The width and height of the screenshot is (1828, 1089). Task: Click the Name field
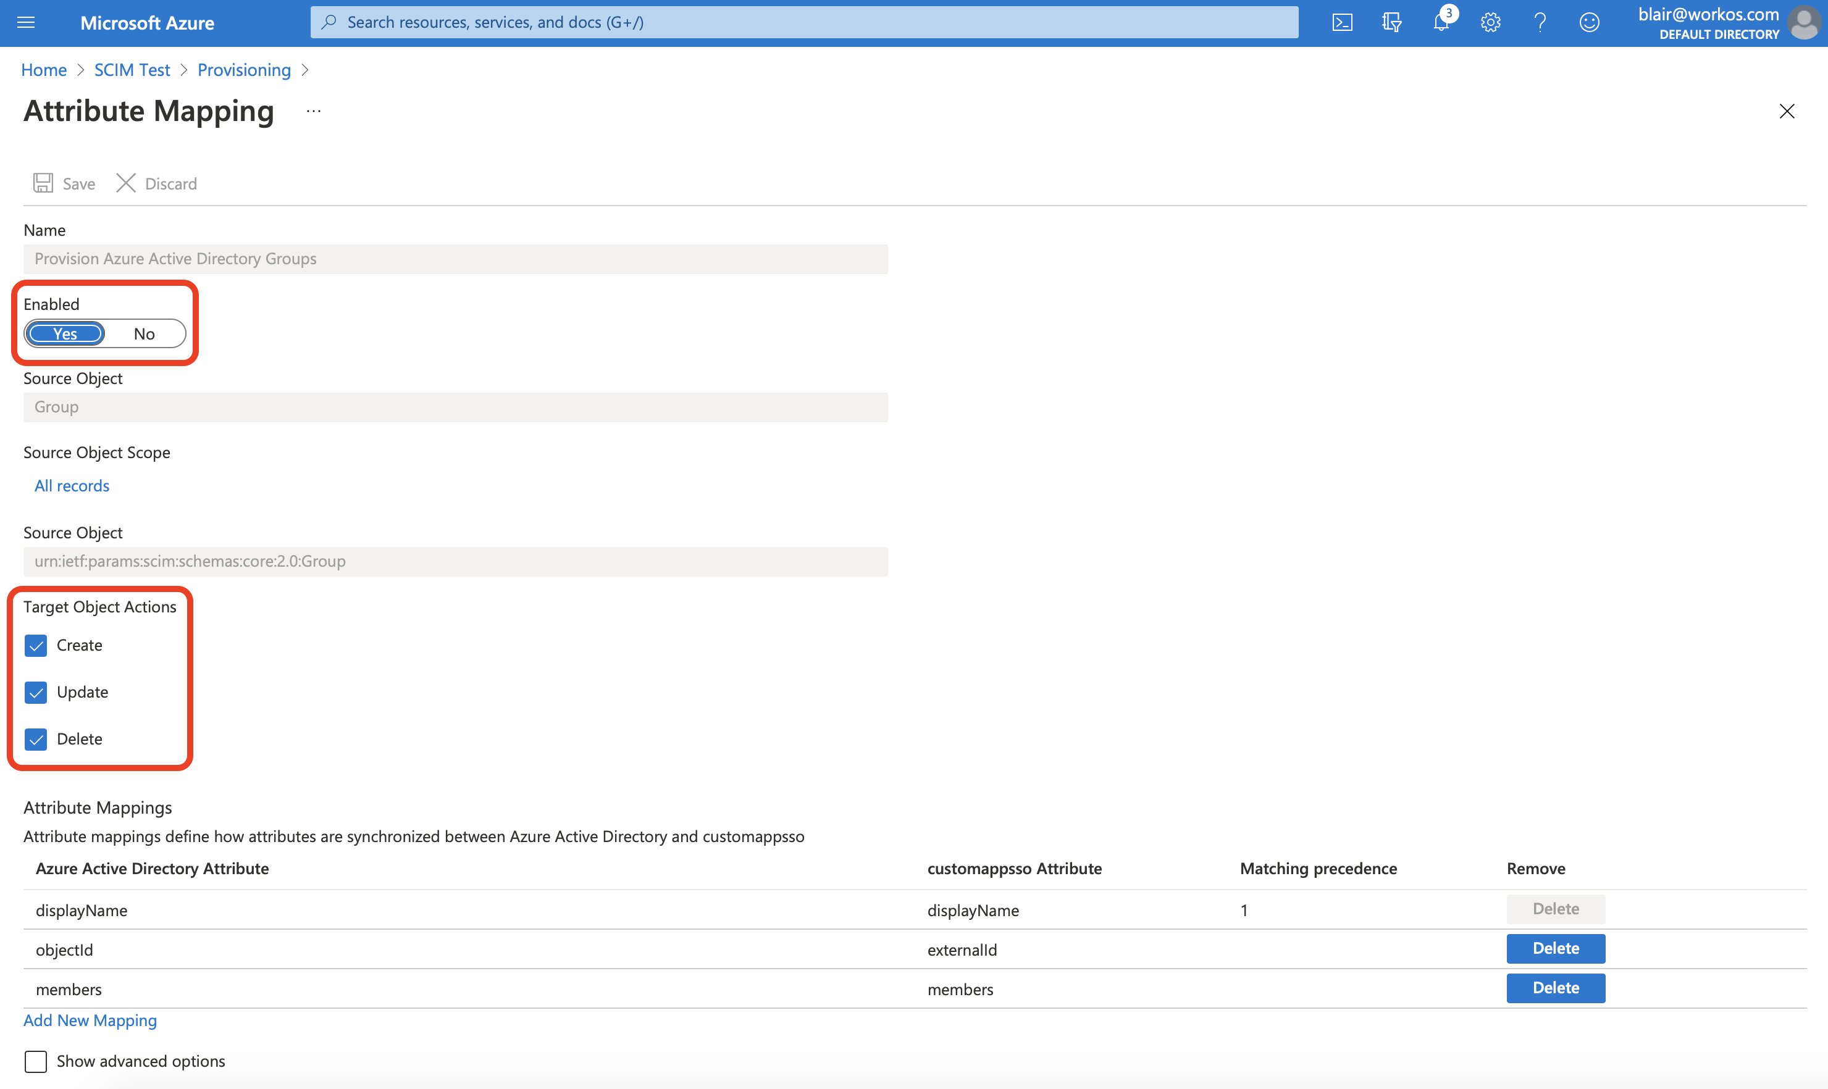tap(455, 259)
